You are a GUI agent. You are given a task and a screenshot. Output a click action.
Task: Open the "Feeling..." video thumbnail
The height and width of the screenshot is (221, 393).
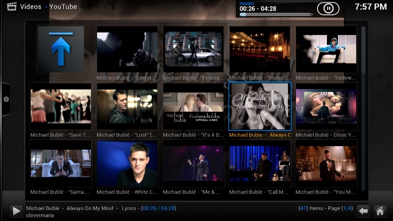click(x=193, y=49)
